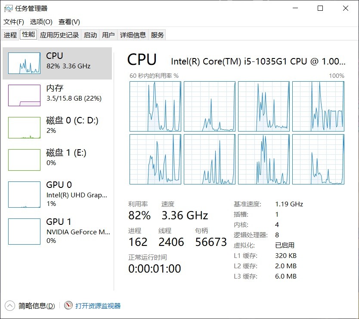The height and width of the screenshot is (319, 359).
Task: Open GPU 0 Intel UHD Graphics panel
Action: click(x=57, y=194)
